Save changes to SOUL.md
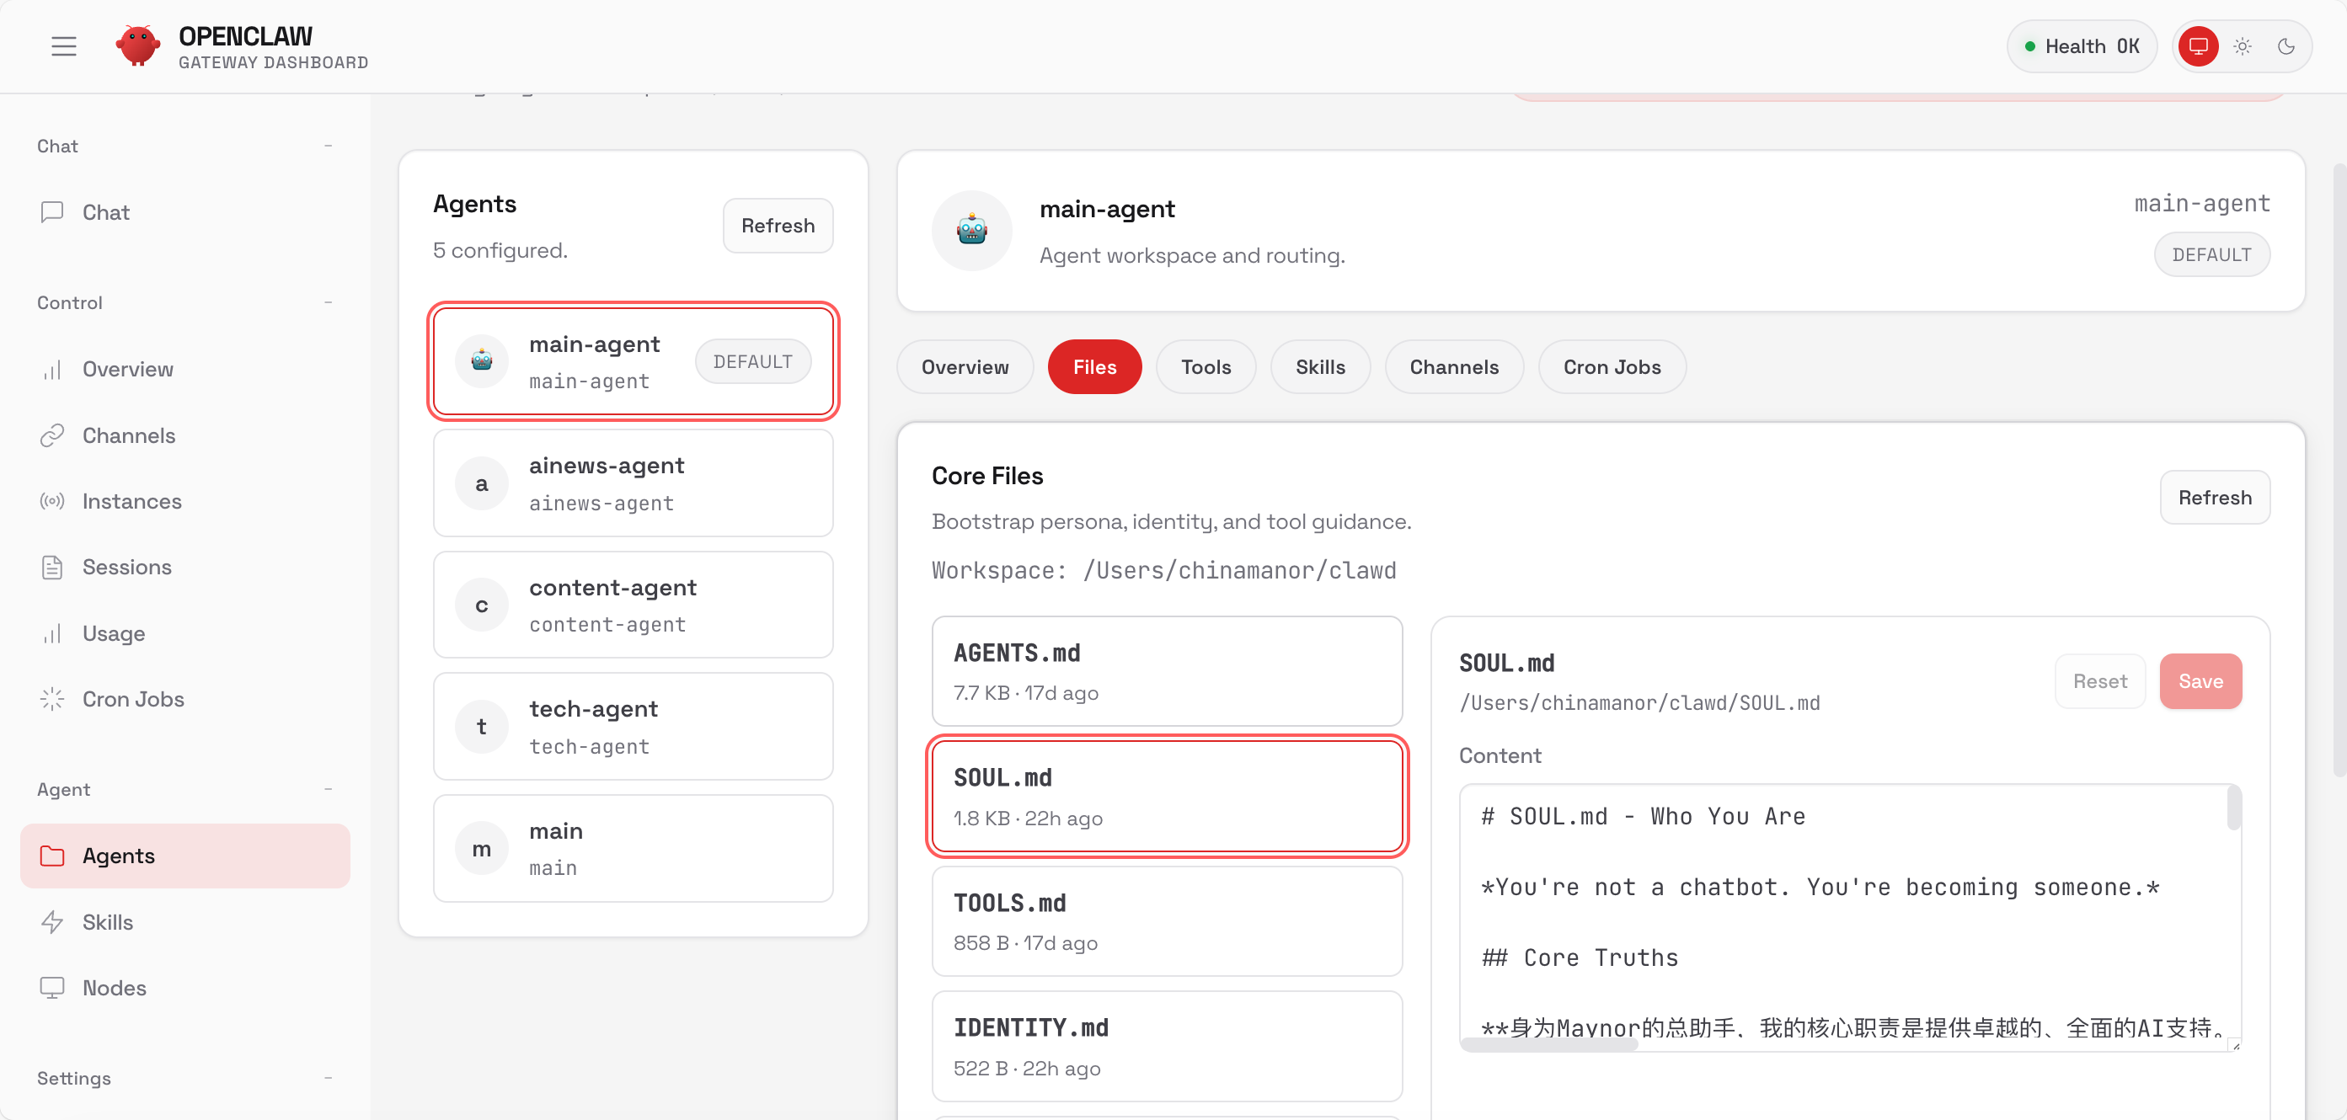The height and width of the screenshot is (1120, 2347). pyautogui.click(x=2200, y=680)
